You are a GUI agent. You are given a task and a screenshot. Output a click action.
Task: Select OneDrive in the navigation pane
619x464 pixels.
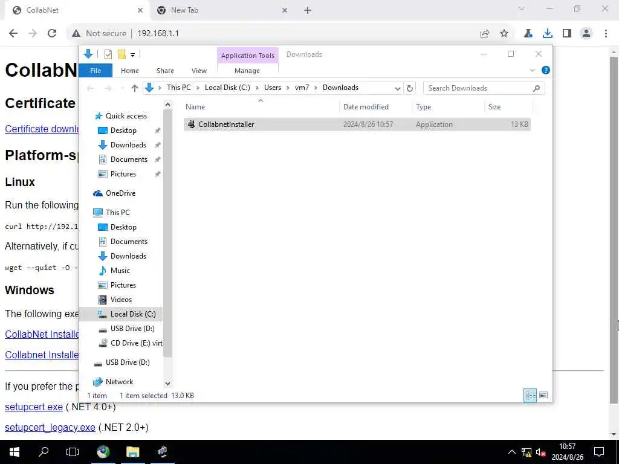[x=120, y=193]
